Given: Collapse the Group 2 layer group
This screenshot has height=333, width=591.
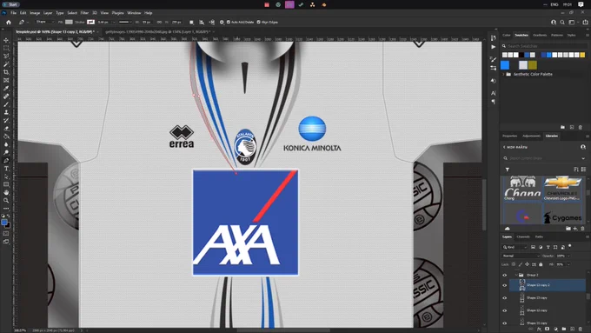Looking at the screenshot, I should point(516,275).
